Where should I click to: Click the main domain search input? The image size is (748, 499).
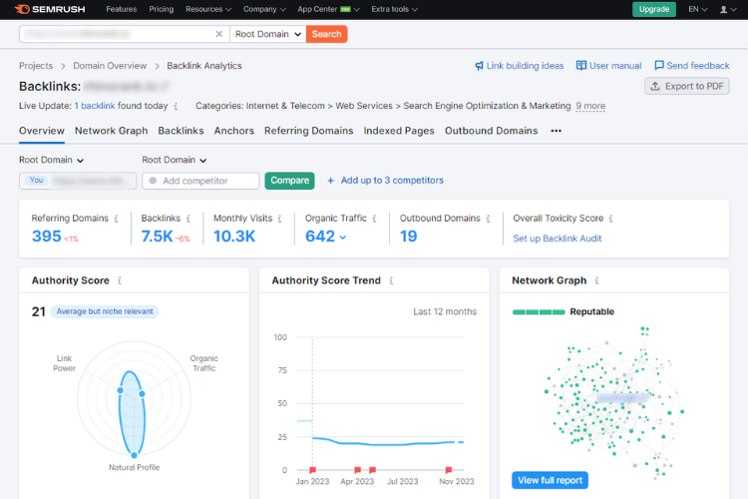(124, 34)
